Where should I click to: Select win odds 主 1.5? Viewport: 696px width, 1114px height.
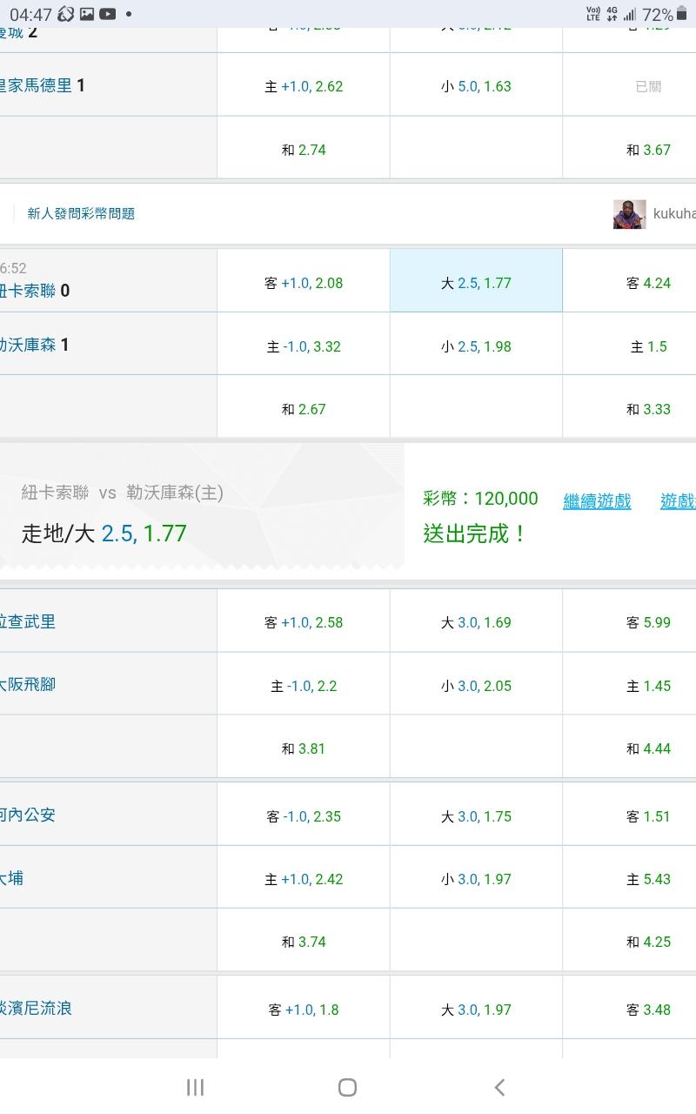(x=648, y=346)
